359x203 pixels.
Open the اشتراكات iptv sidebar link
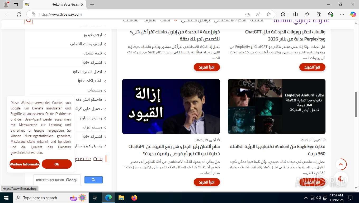coord(89,81)
